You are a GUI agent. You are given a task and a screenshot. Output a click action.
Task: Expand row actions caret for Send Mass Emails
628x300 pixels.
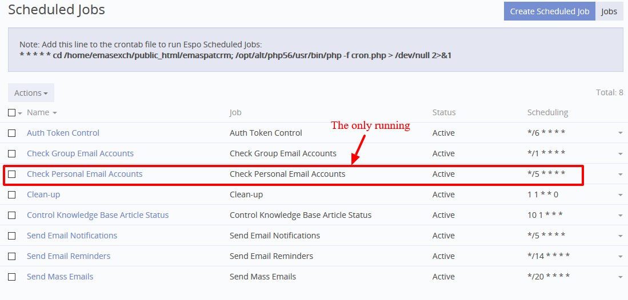pyautogui.click(x=620, y=277)
